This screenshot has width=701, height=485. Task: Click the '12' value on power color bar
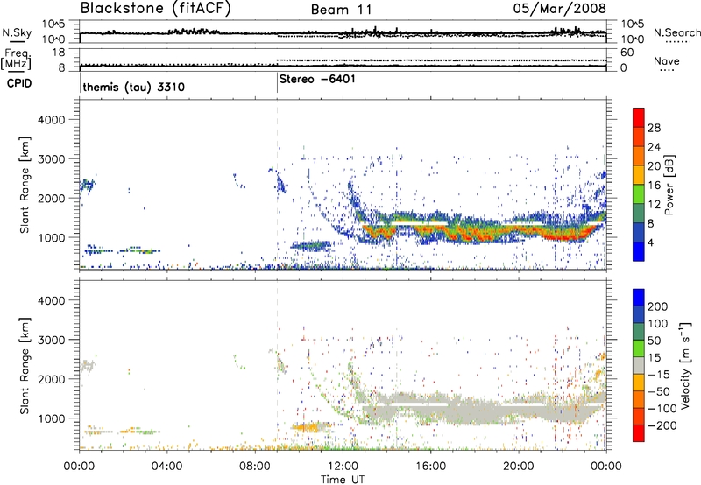[654, 205]
